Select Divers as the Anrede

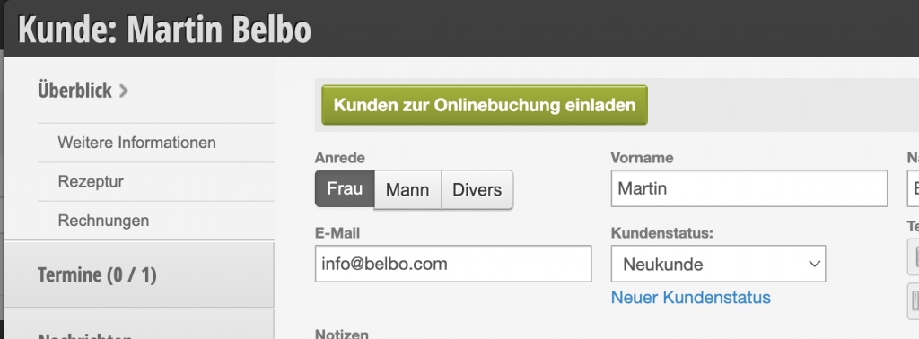[x=477, y=190]
